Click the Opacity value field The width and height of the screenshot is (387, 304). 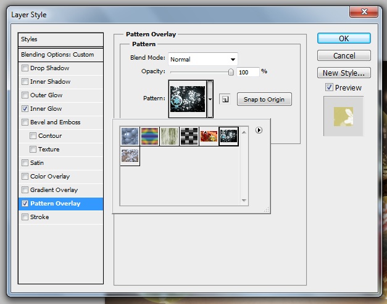[248, 72]
